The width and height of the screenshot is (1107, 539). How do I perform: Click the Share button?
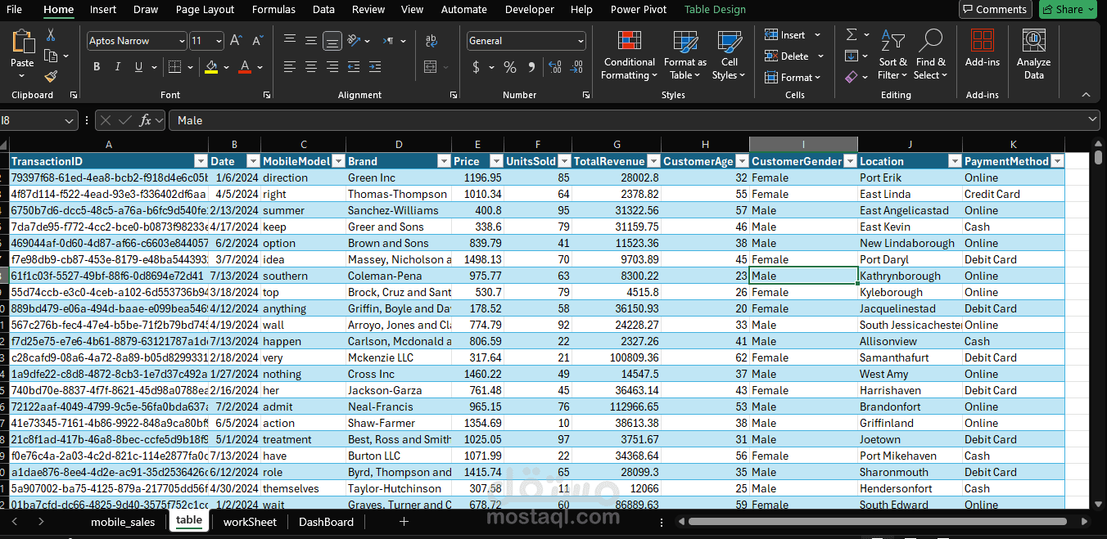coord(1068,10)
